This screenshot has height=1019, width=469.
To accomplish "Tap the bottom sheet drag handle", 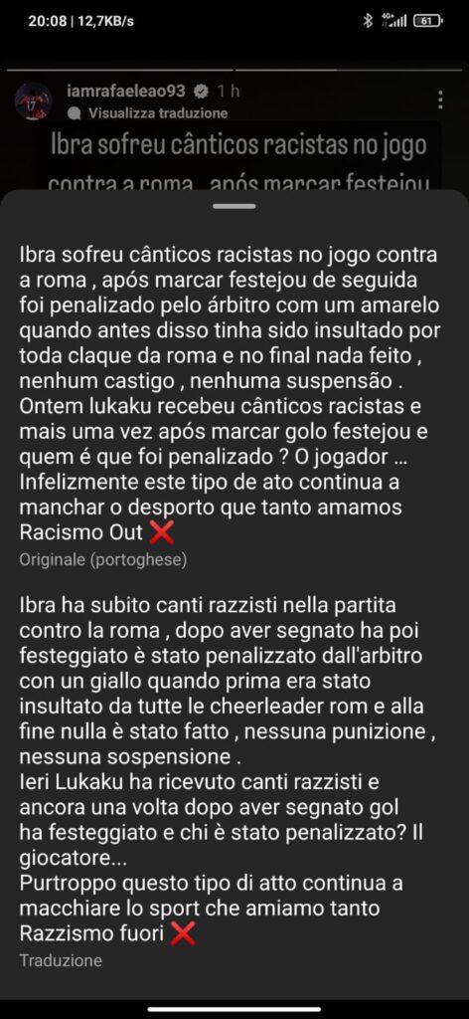I will point(234,207).
